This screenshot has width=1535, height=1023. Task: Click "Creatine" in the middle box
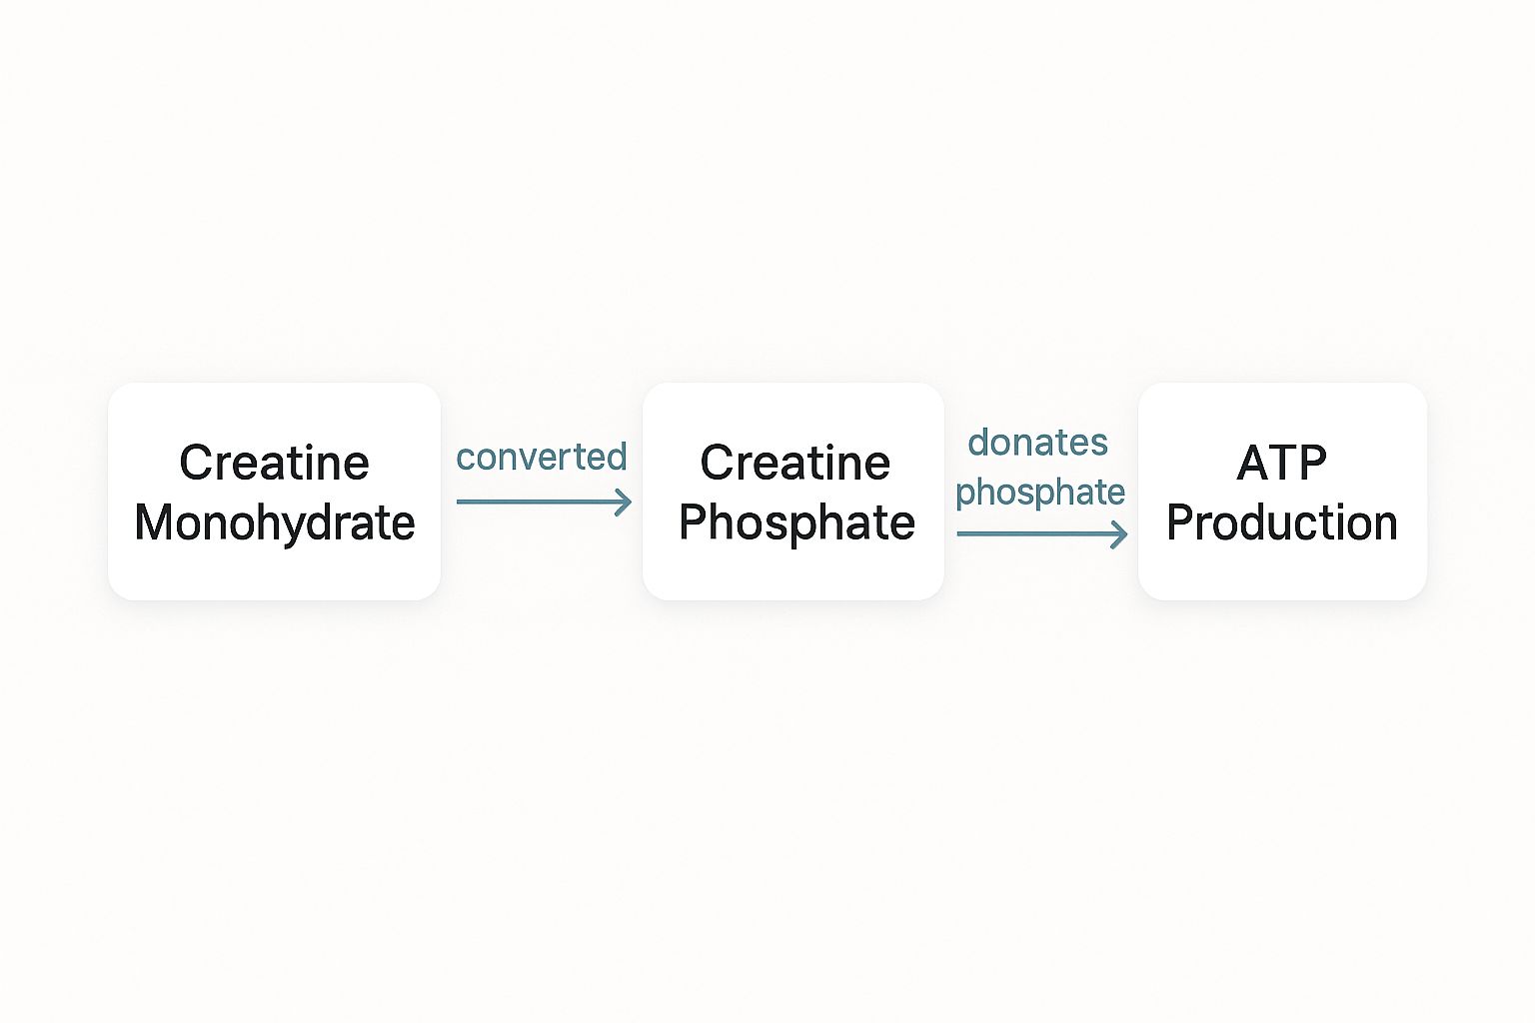[x=794, y=463]
